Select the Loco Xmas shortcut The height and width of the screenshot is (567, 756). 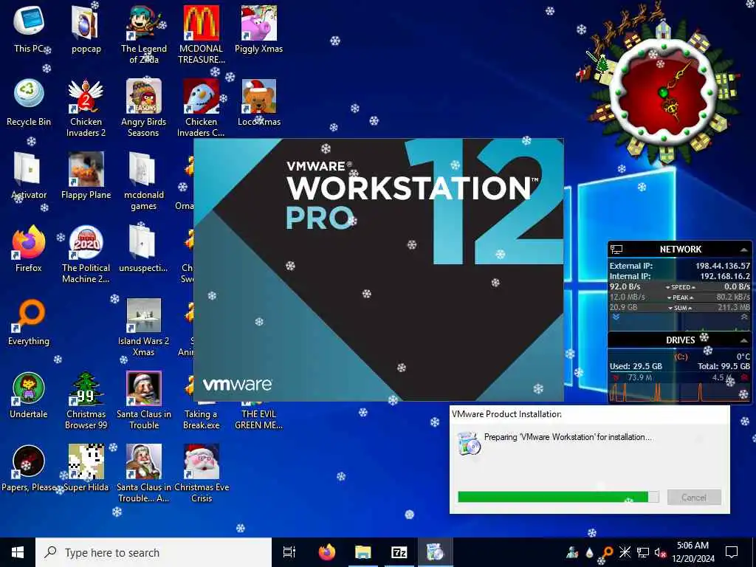click(258, 102)
